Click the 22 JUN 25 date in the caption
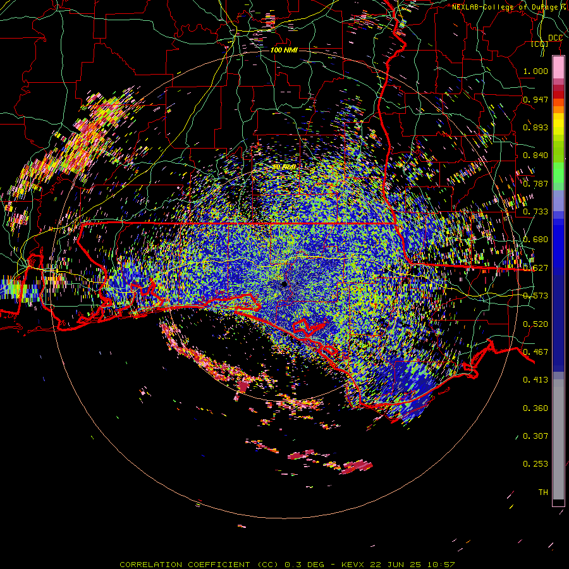Screen dimensions: 569x569 (395, 565)
